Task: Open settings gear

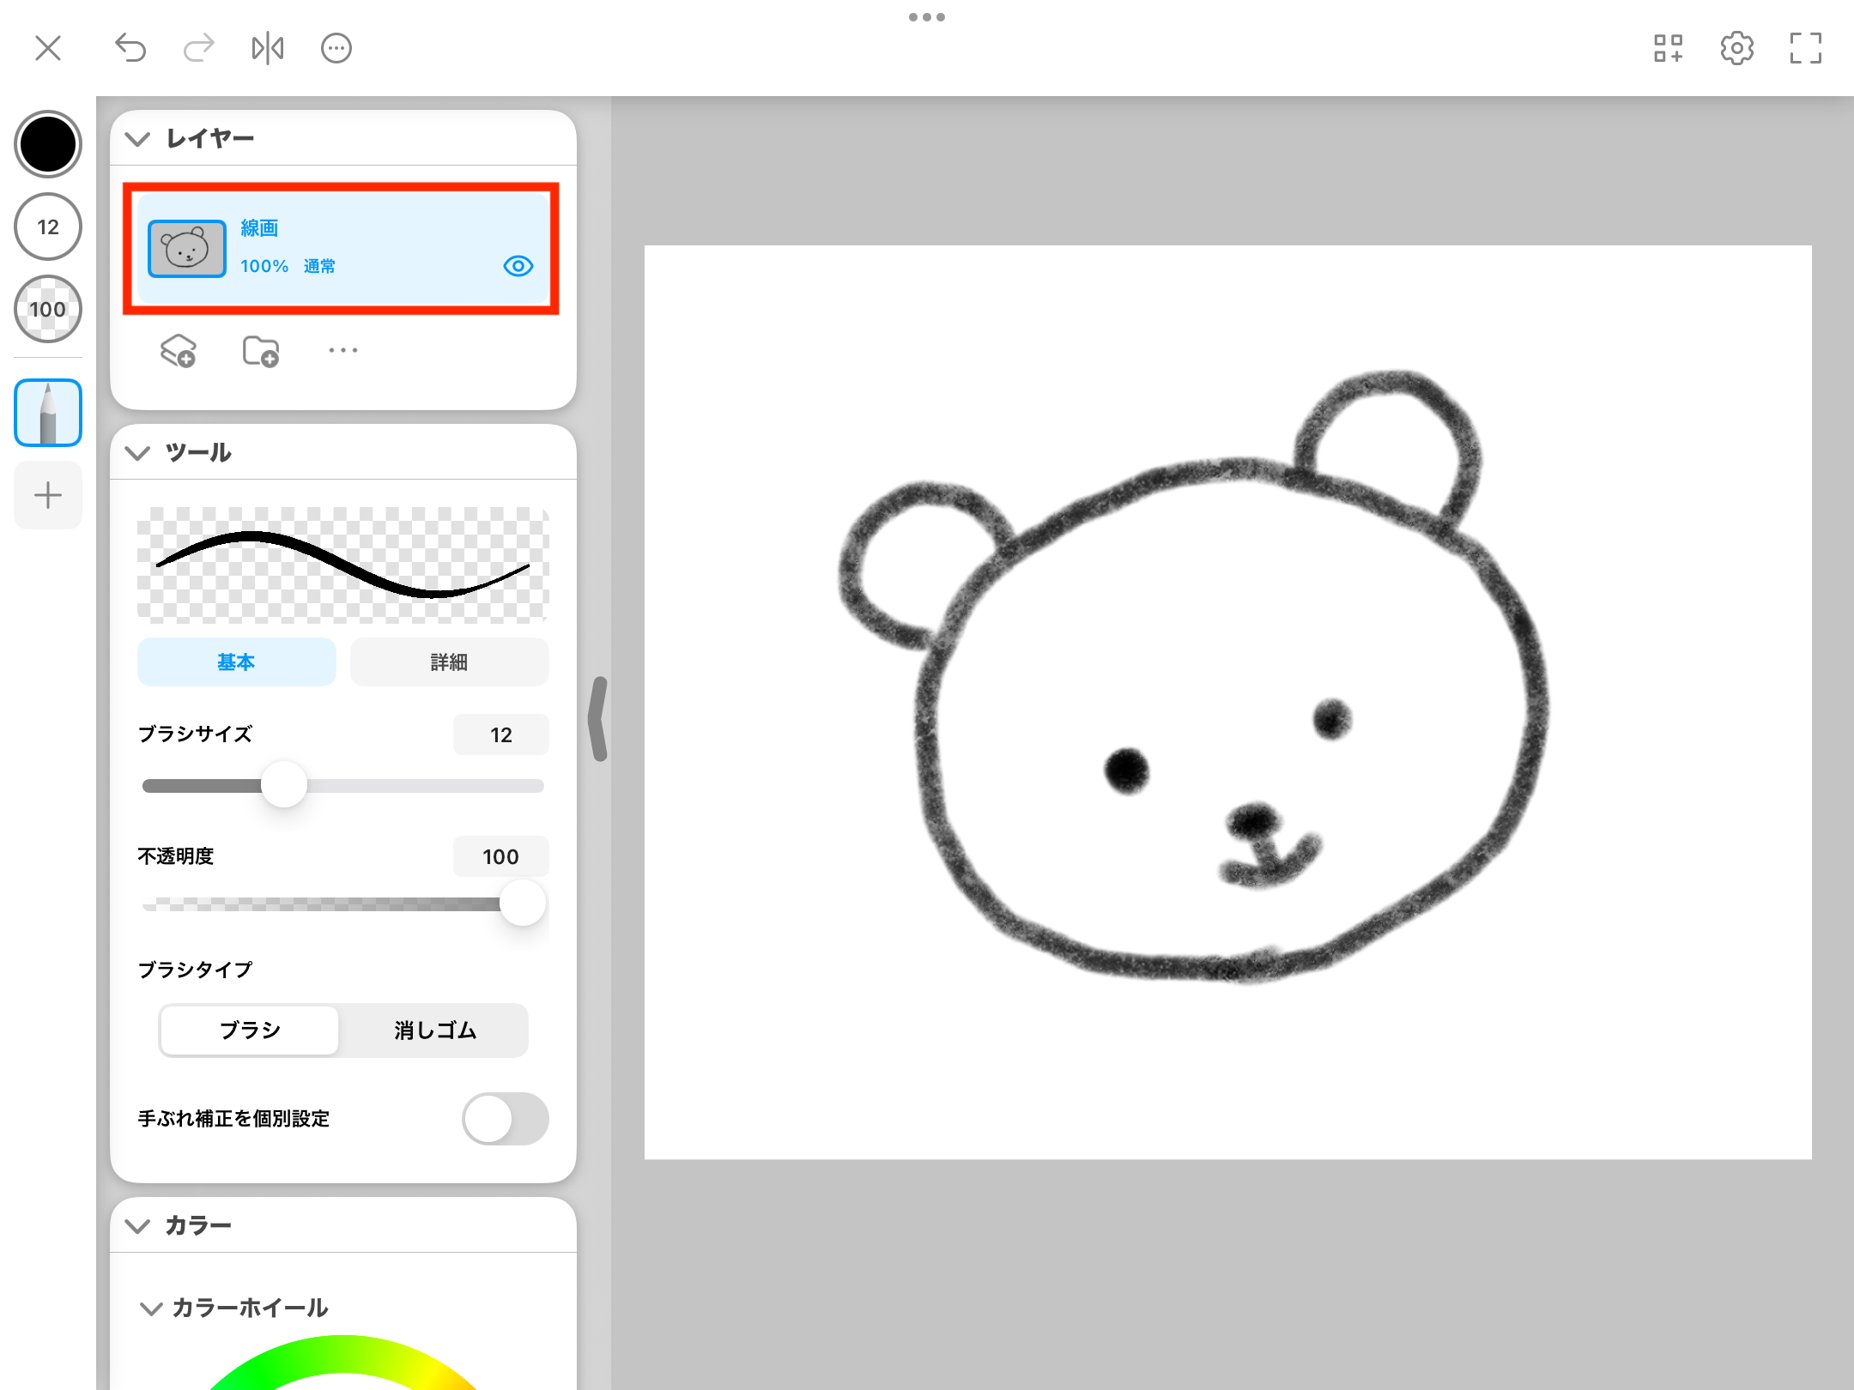Action: pos(1737,48)
